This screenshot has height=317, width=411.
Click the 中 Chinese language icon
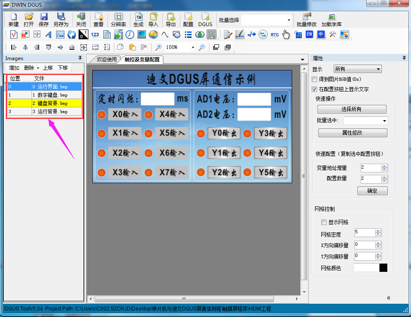point(321,34)
